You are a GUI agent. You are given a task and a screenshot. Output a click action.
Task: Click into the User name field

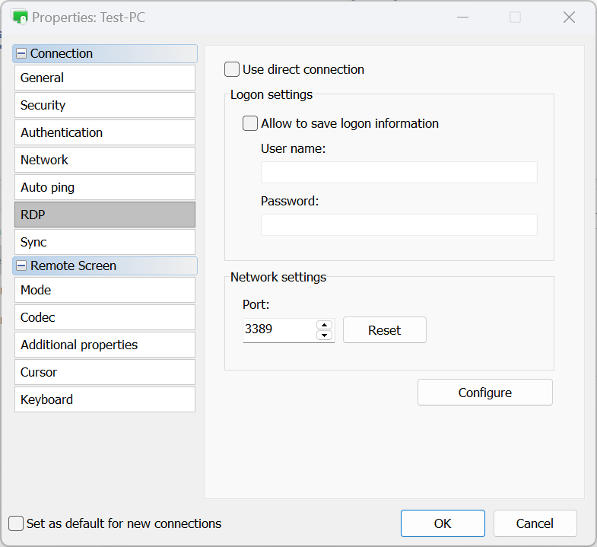[399, 173]
